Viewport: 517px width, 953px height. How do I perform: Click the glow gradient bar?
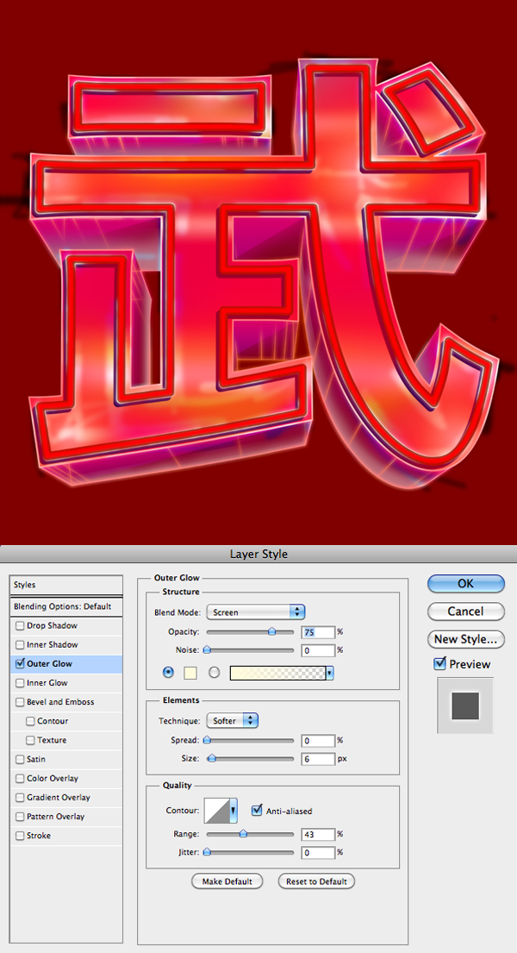tap(277, 673)
